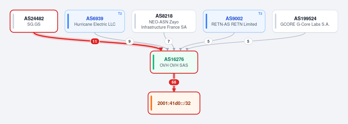Image resolution: width=348 pixels, height=124 pixels.
Task: Click the AS9002 link text
Action: (234, 18)
